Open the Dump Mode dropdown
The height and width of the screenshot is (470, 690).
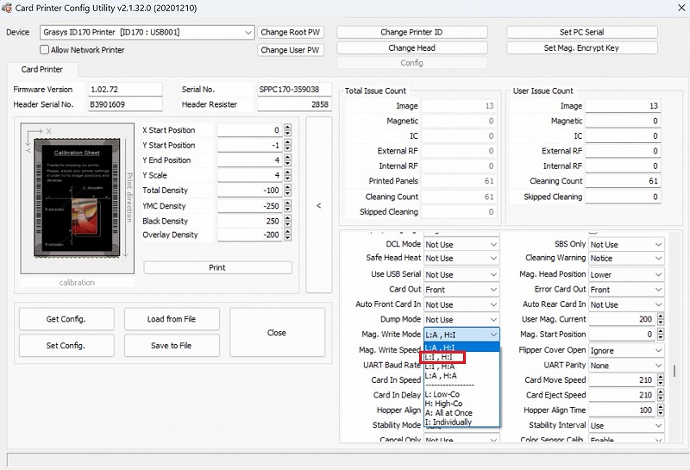tap(461, 319)
